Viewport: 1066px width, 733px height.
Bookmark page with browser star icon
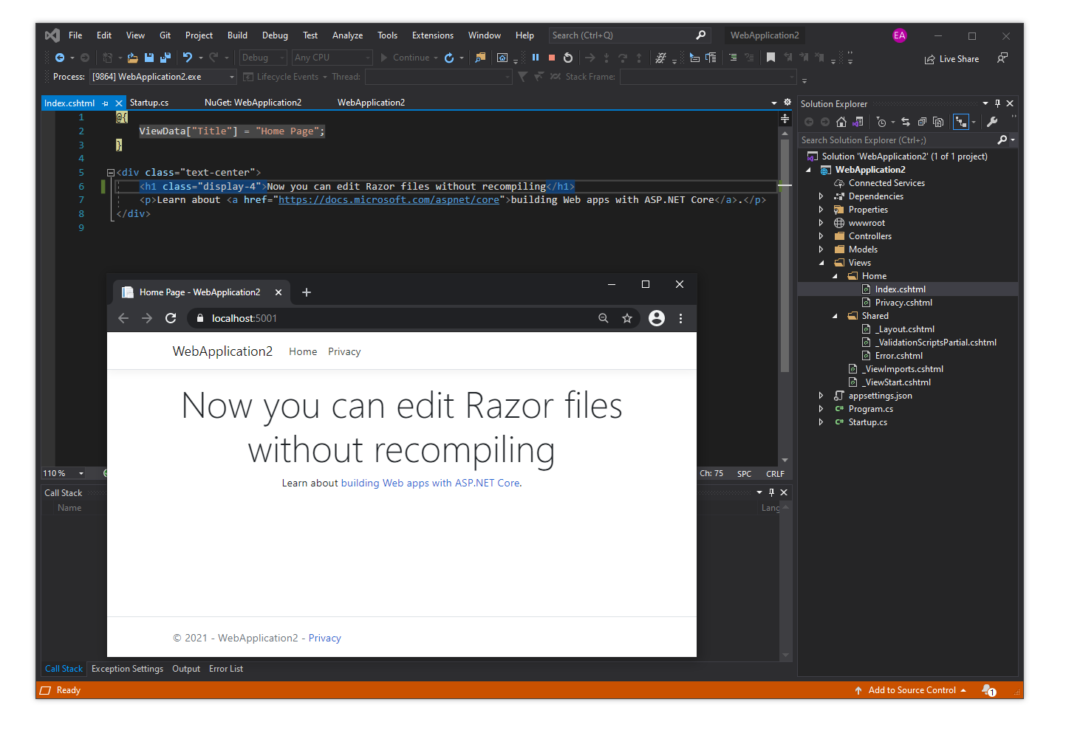click(x=627, y=318)
